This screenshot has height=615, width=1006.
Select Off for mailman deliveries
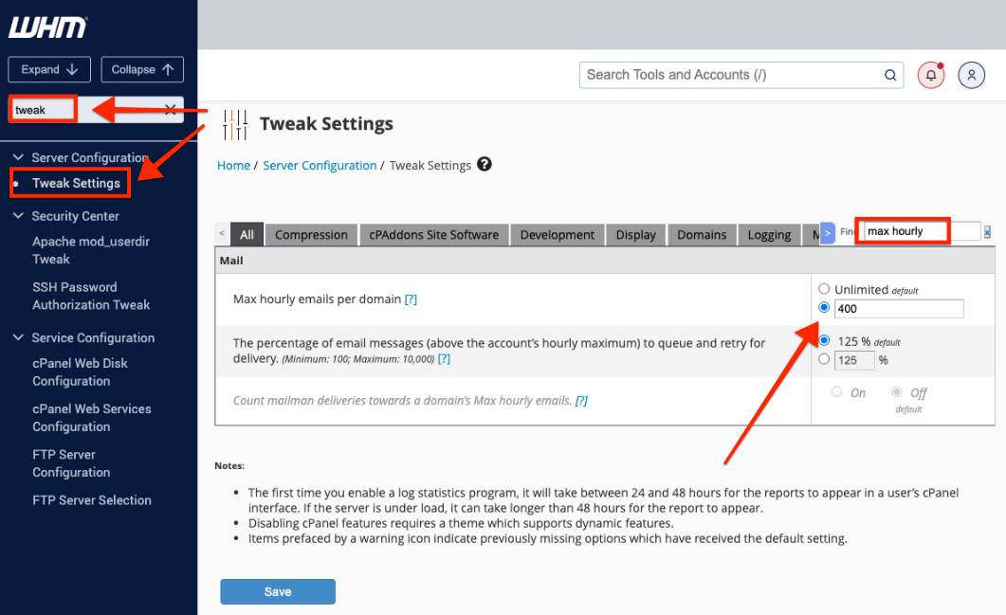point(897,391)
